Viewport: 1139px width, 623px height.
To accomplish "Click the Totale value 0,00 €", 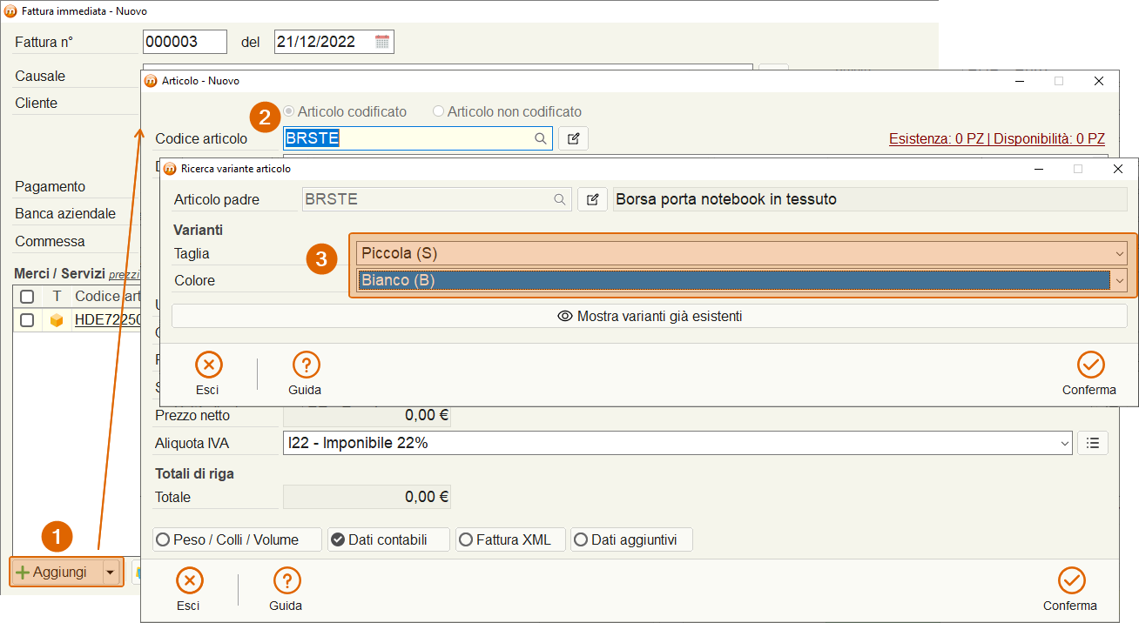I will 367,497.
